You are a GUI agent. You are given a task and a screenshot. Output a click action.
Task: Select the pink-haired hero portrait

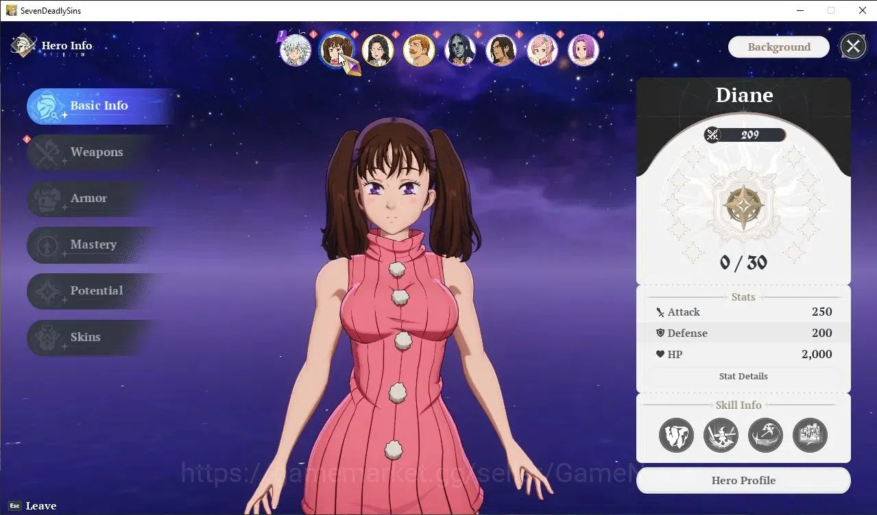pos(542,50)
